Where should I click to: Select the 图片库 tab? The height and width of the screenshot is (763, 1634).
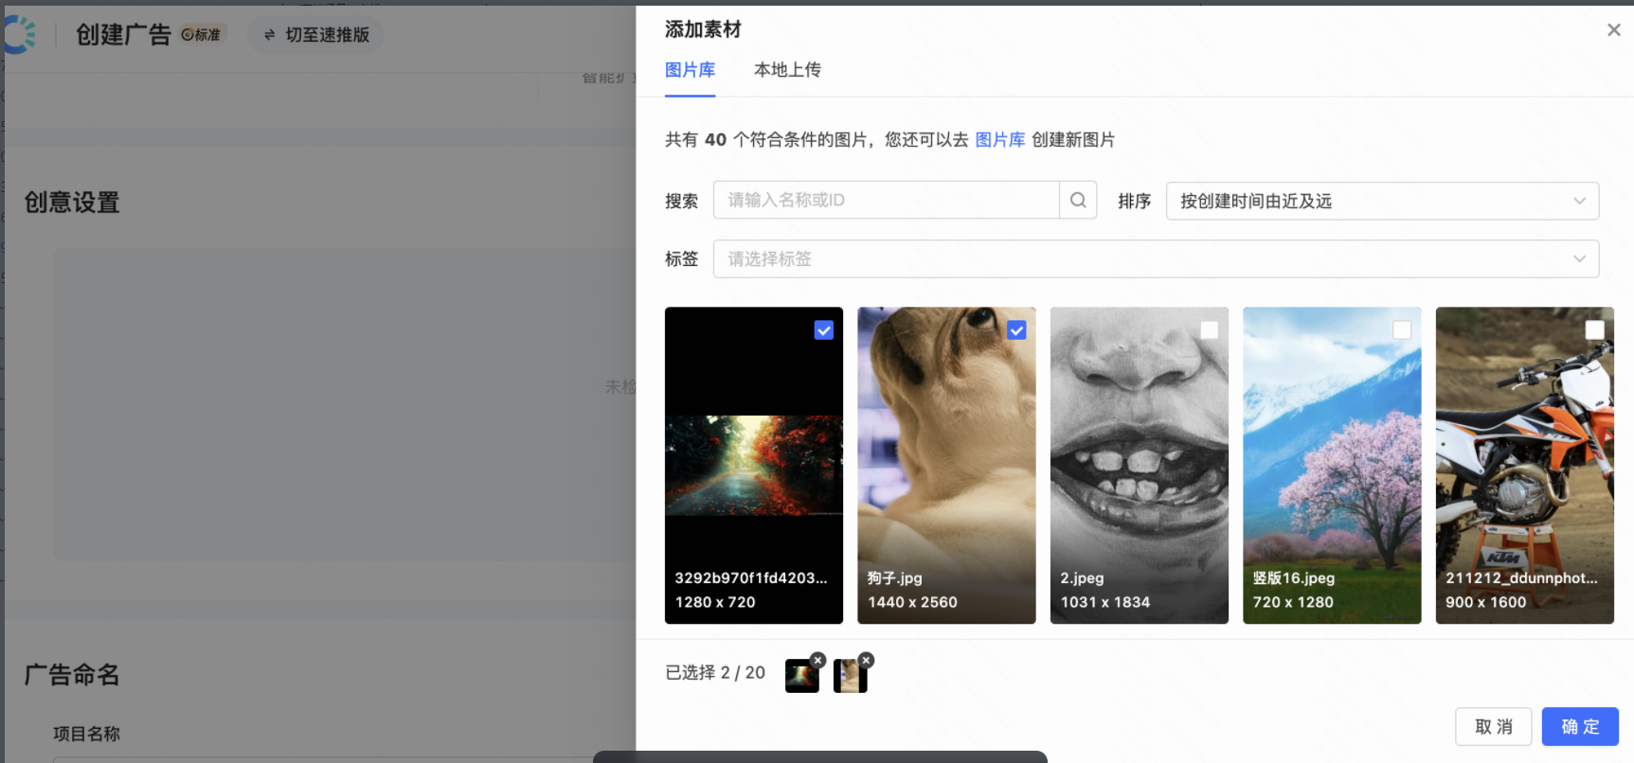point(690,70)
